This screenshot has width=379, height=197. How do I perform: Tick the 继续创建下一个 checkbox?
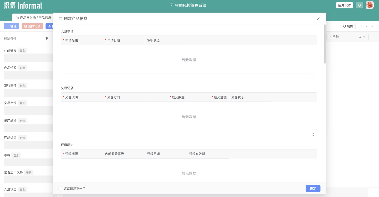61,188
